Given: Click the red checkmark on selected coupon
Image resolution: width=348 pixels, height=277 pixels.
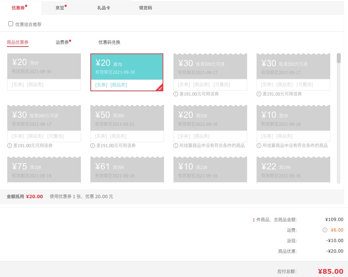Looking at the screenshot, I should coord(160,88).
